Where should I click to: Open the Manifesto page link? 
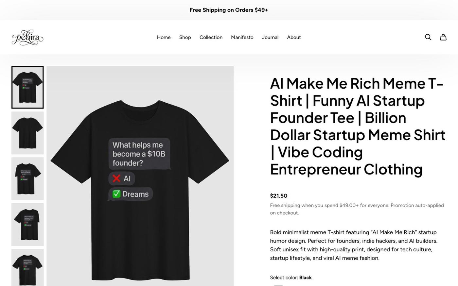pyautogui.click(x=242, y=37)
